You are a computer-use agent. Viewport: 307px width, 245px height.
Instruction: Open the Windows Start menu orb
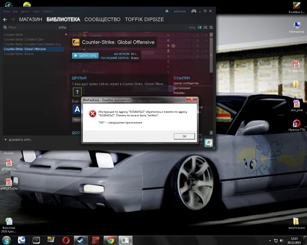(x=6, y=240)
